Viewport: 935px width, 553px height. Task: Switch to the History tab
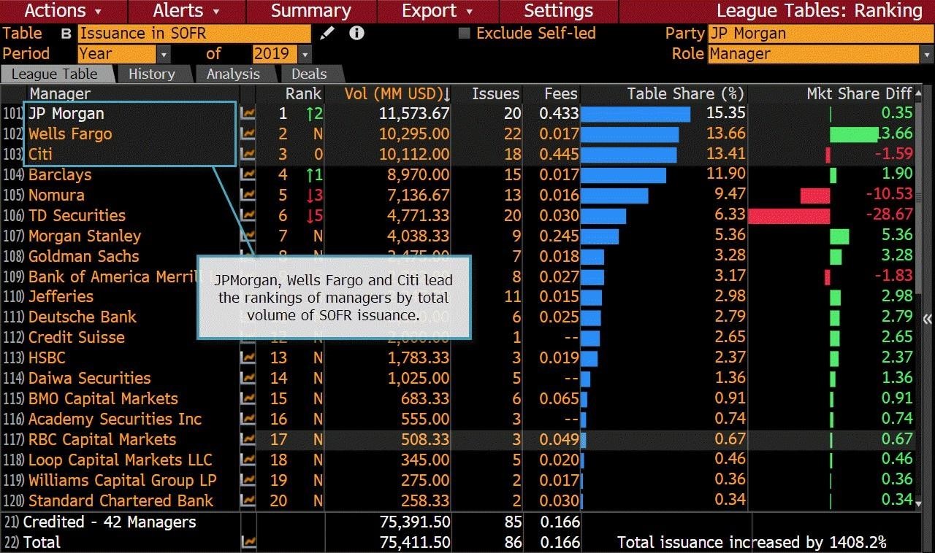coord(151,74)
